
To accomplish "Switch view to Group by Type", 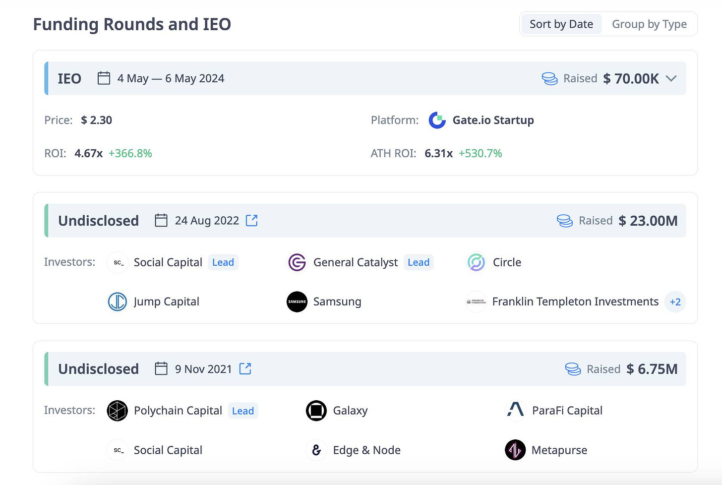I will [649, 24].
